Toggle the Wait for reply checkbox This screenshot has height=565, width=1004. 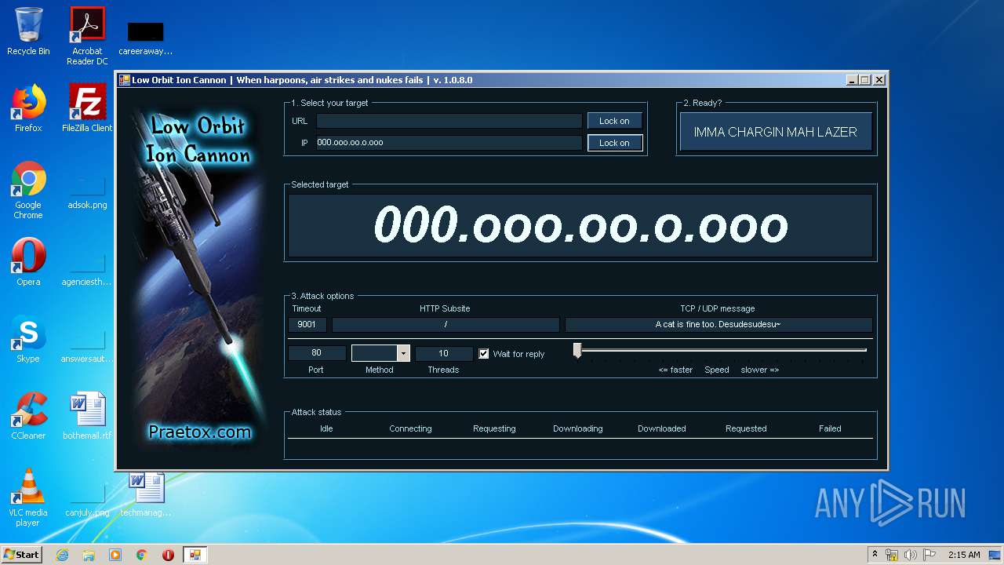pyautogui.click(x=484, y=354)
